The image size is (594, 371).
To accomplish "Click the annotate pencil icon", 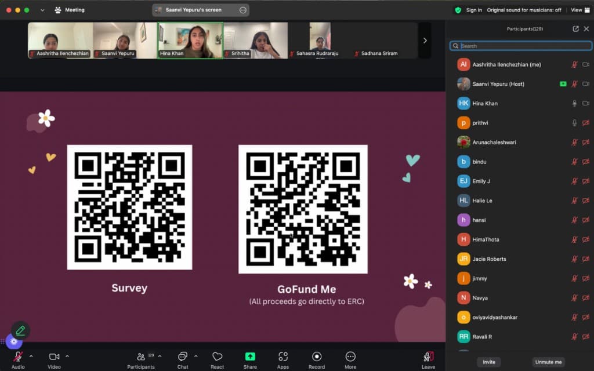I will [x=20, y=330].
